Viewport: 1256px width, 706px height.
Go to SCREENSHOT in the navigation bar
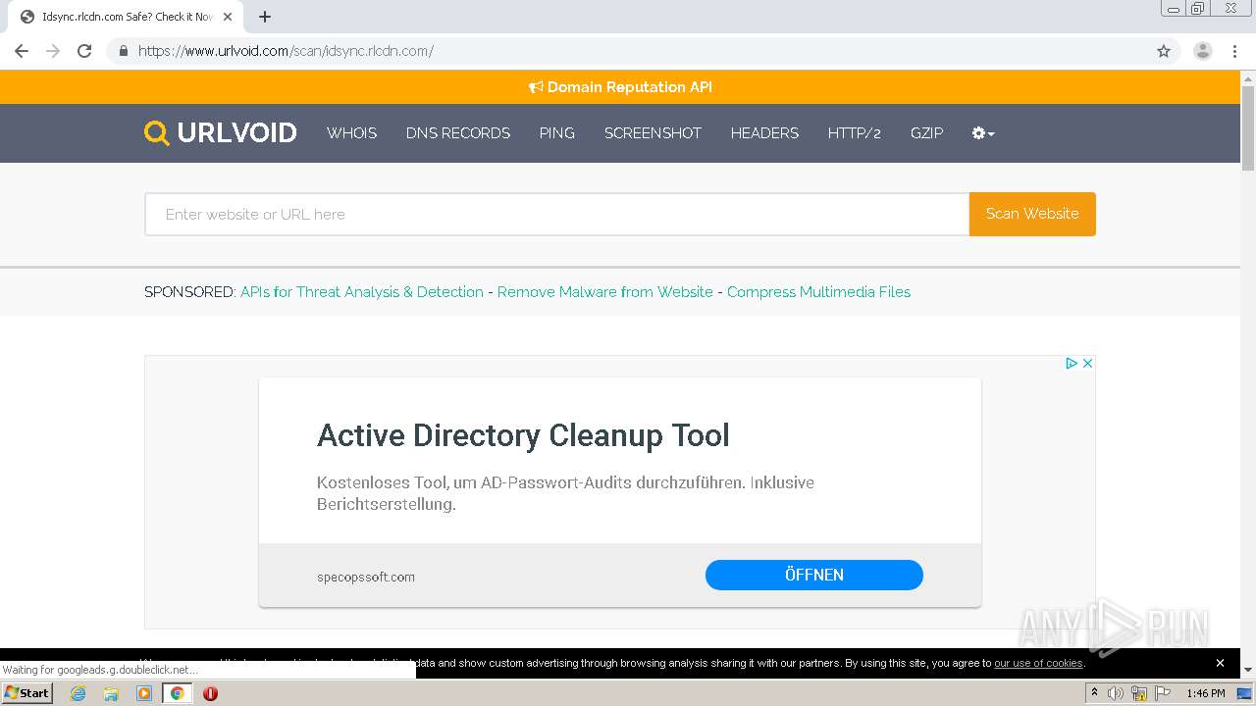653,133
